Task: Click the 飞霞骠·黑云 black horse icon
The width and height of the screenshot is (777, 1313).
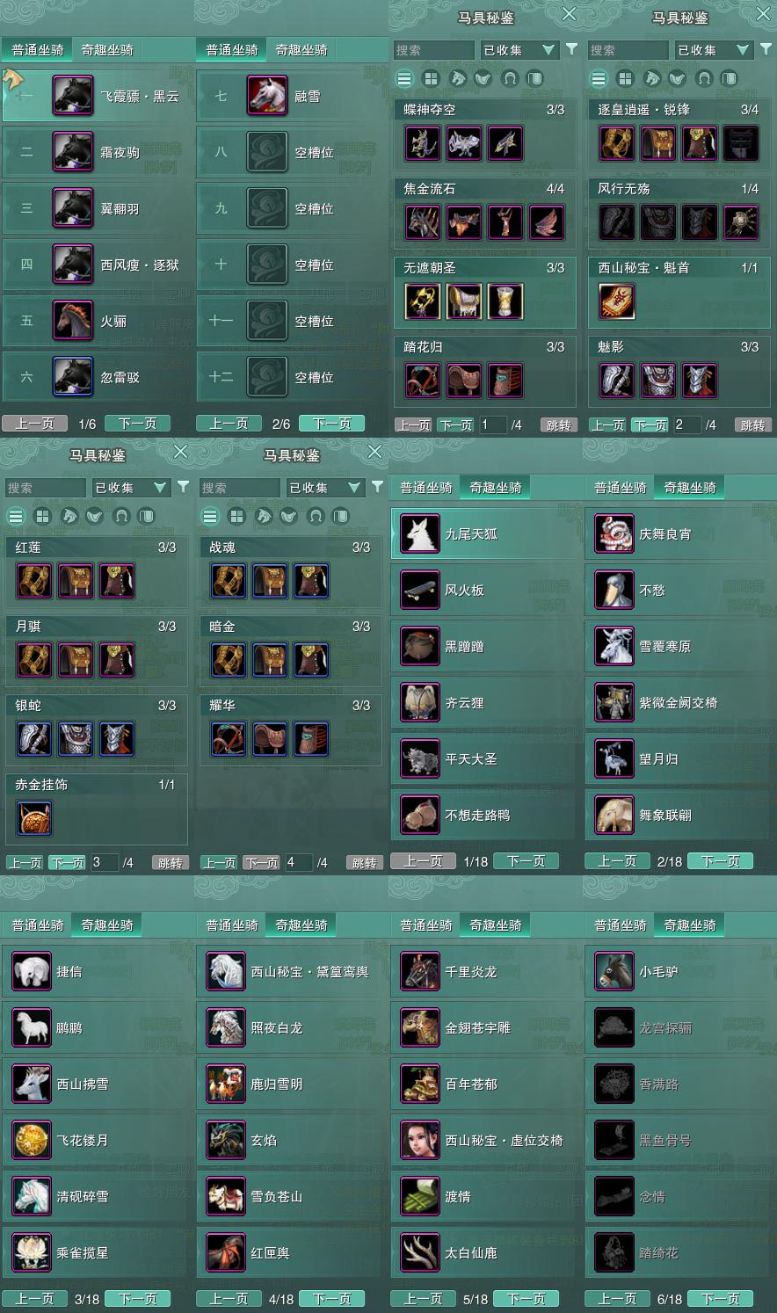Action: [x=73, y=96]
